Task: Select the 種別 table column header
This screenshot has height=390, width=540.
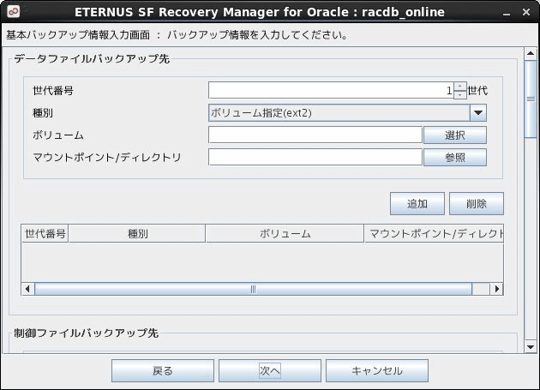Action: (137, 234)
